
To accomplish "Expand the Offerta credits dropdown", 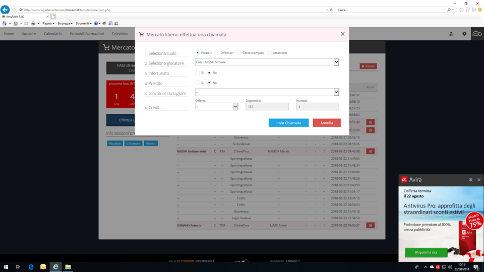I will pos(235,106).
